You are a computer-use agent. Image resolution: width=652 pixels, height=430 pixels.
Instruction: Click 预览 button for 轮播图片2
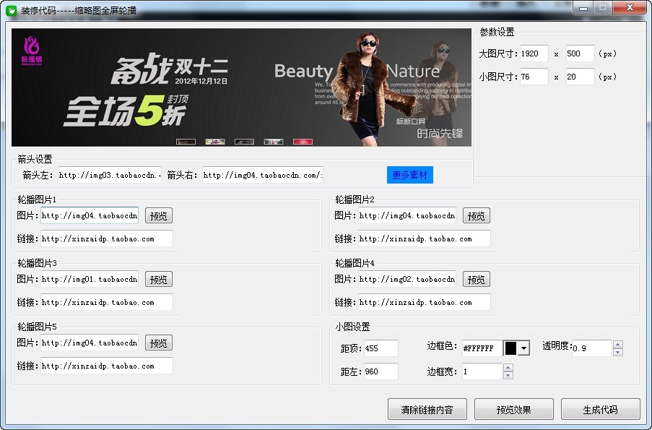[x=476, y=215]
